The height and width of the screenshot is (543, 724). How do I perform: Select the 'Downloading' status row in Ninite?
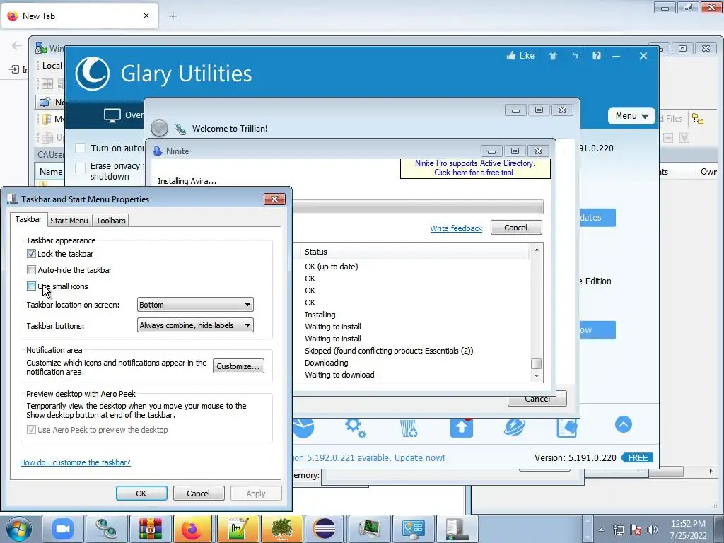[327, 363]
